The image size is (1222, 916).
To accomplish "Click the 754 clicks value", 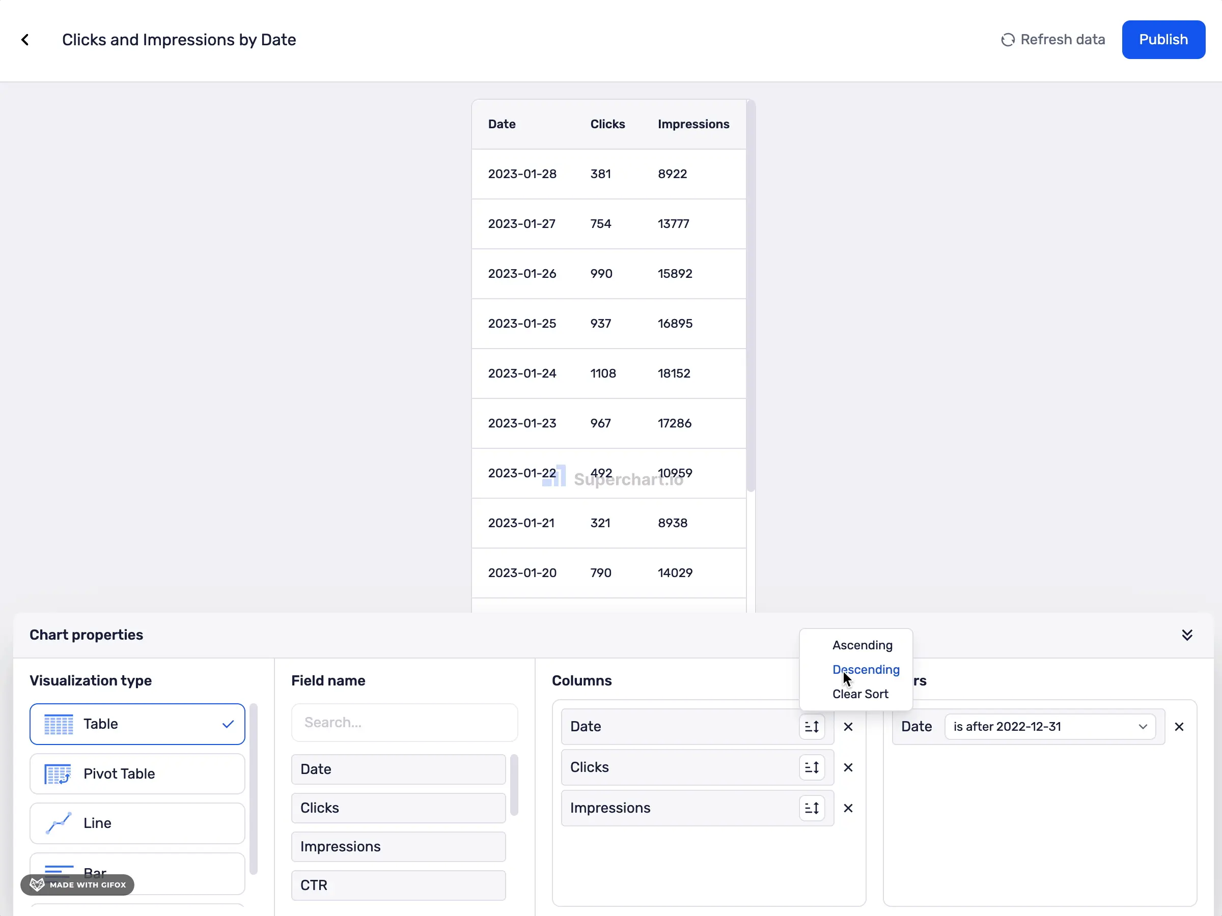I will pos(600,223).
